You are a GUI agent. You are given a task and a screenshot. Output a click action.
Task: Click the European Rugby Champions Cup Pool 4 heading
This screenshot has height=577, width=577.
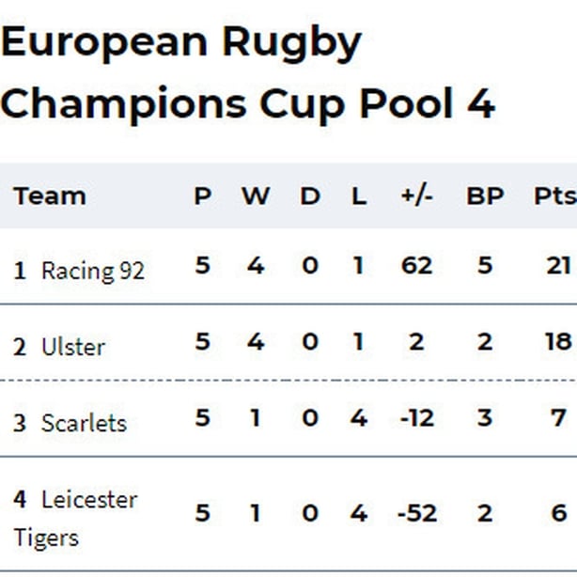coord(248,73)
